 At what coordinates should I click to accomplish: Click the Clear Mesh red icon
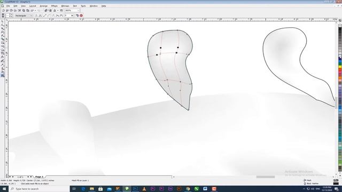click(81, 15)
